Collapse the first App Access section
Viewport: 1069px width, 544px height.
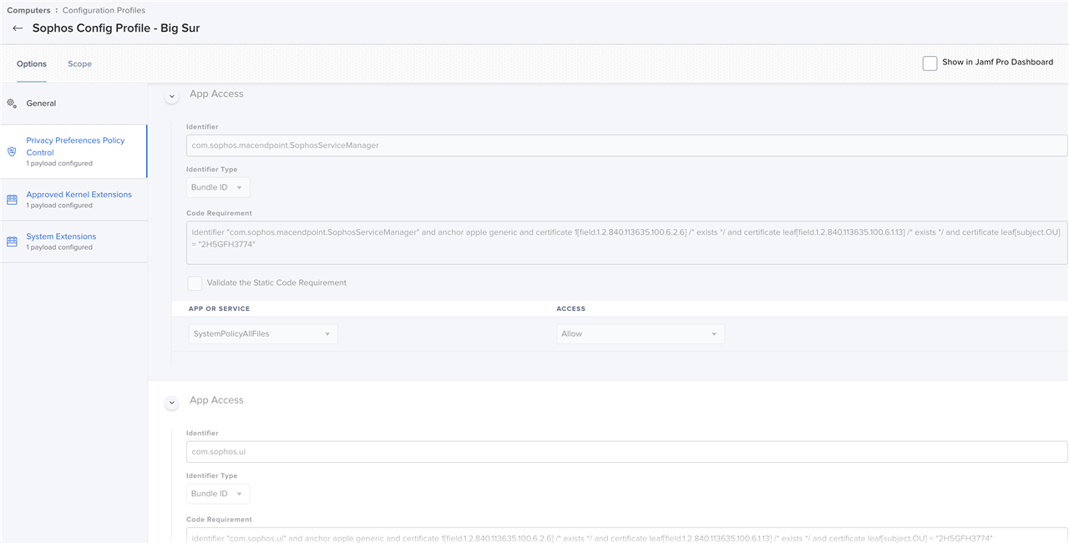click(172, 97)
